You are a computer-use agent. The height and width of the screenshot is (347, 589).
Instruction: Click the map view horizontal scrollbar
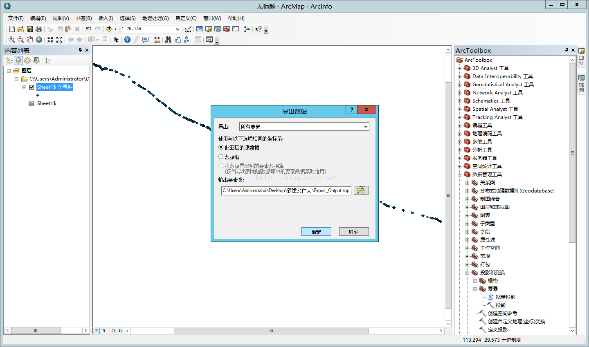(x=271, y=331)
